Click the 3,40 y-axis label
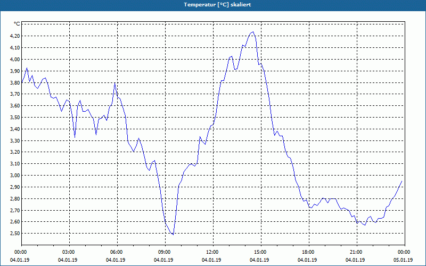The width and height of the screenshot is (426, 266). pos(15,129)
